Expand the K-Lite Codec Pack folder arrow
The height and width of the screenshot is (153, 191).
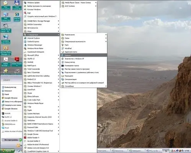tap(59, 100)
